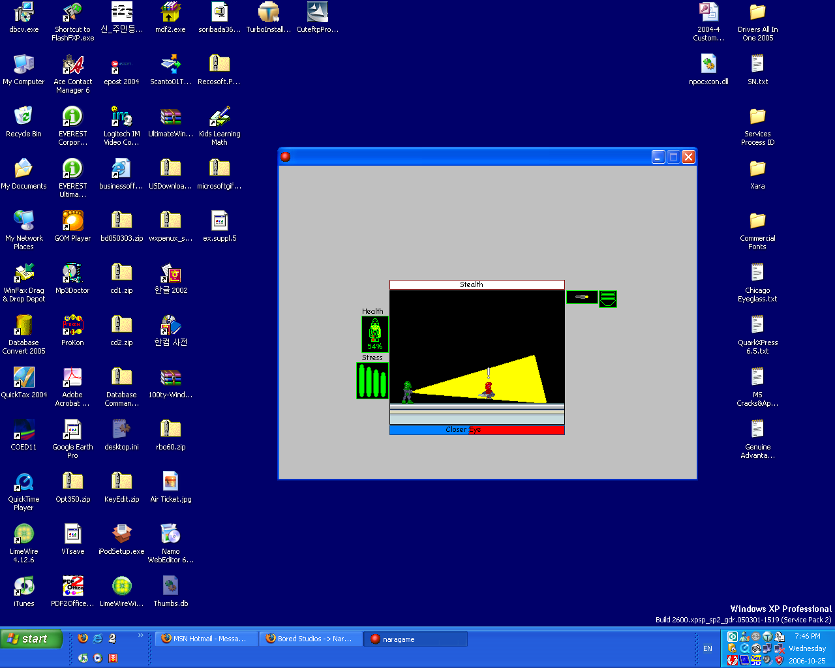Select the iPodSetup.exe file icon
This screenshot has width=835, height=668.
[x=122, y=539]
